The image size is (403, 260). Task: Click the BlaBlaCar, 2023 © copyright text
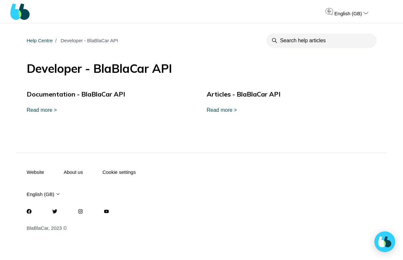point(47,228)
